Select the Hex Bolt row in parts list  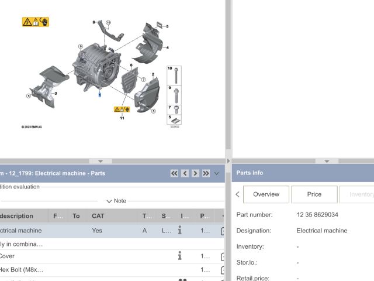pyautogui.click(x=23, y=270)
